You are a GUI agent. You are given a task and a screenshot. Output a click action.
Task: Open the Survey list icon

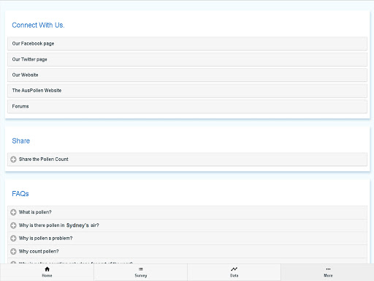coord(141,269)
